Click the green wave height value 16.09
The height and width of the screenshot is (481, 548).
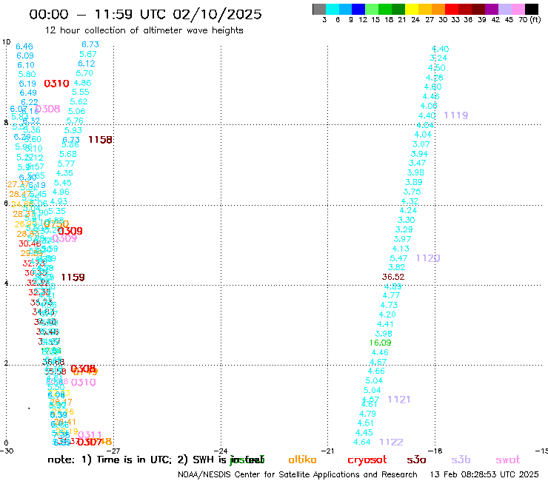(380, 343)
